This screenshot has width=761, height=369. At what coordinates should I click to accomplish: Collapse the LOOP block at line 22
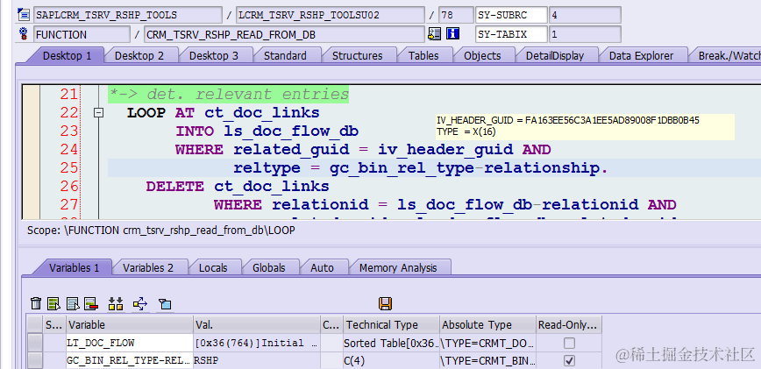[x=98, y=112]
